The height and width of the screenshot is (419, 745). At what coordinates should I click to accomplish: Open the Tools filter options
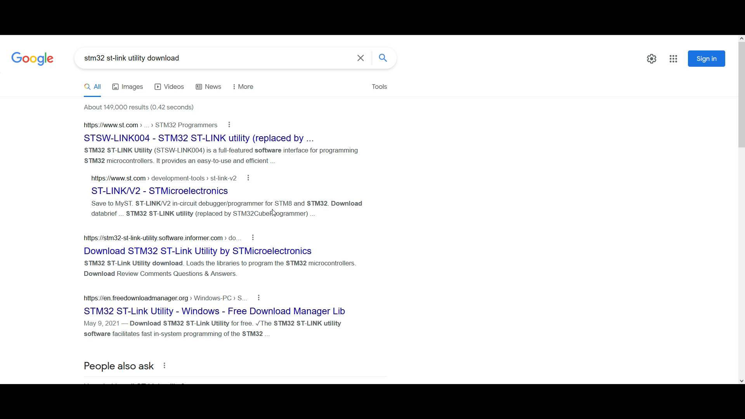coord(379,87)
